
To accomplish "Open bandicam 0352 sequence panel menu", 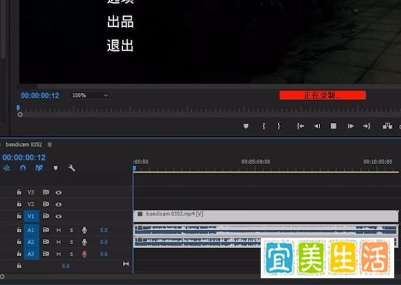I will 50,145.
